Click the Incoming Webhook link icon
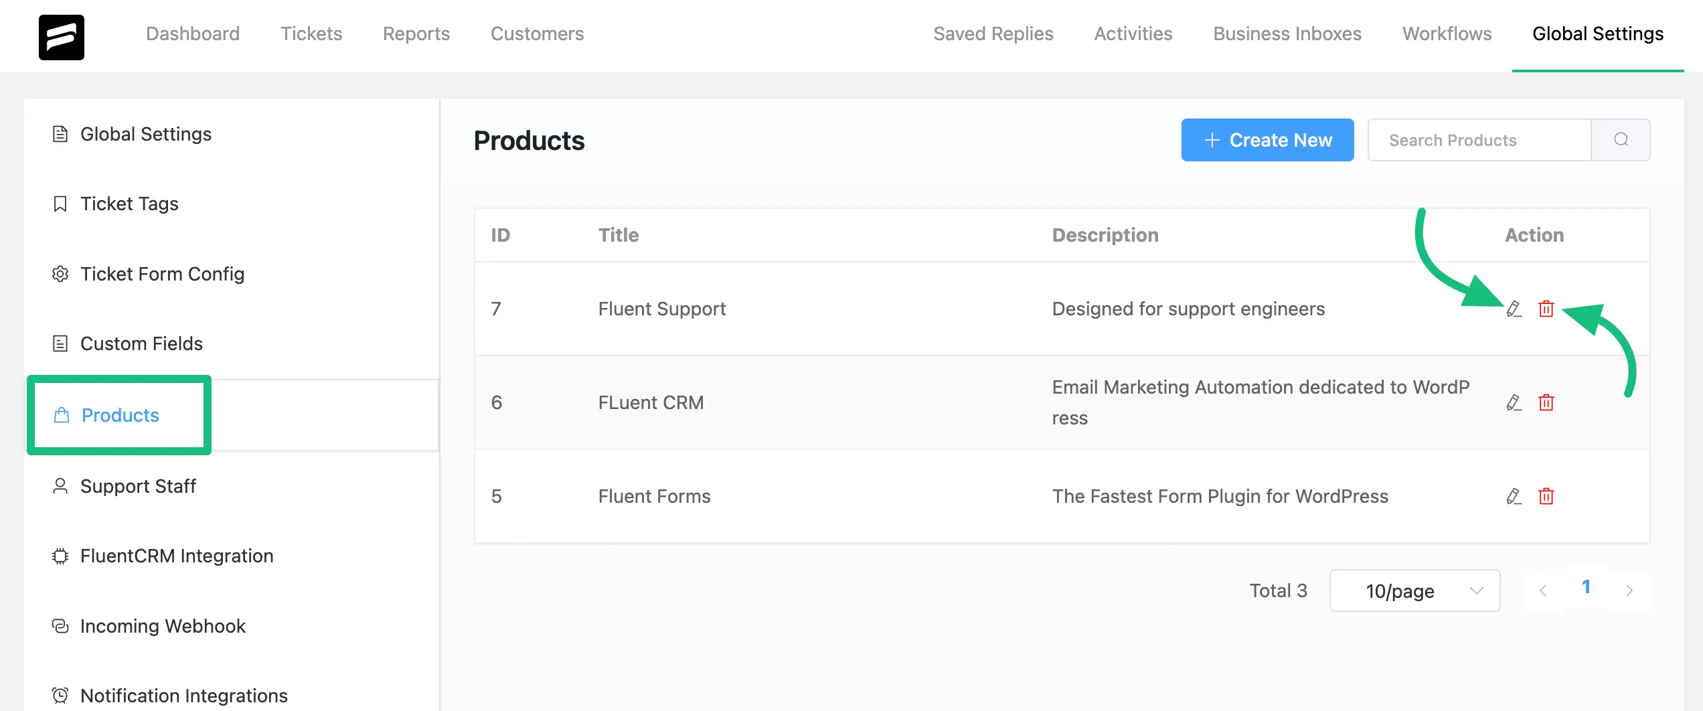Viewport: 1703px width, 711px height. click(60, 626)
